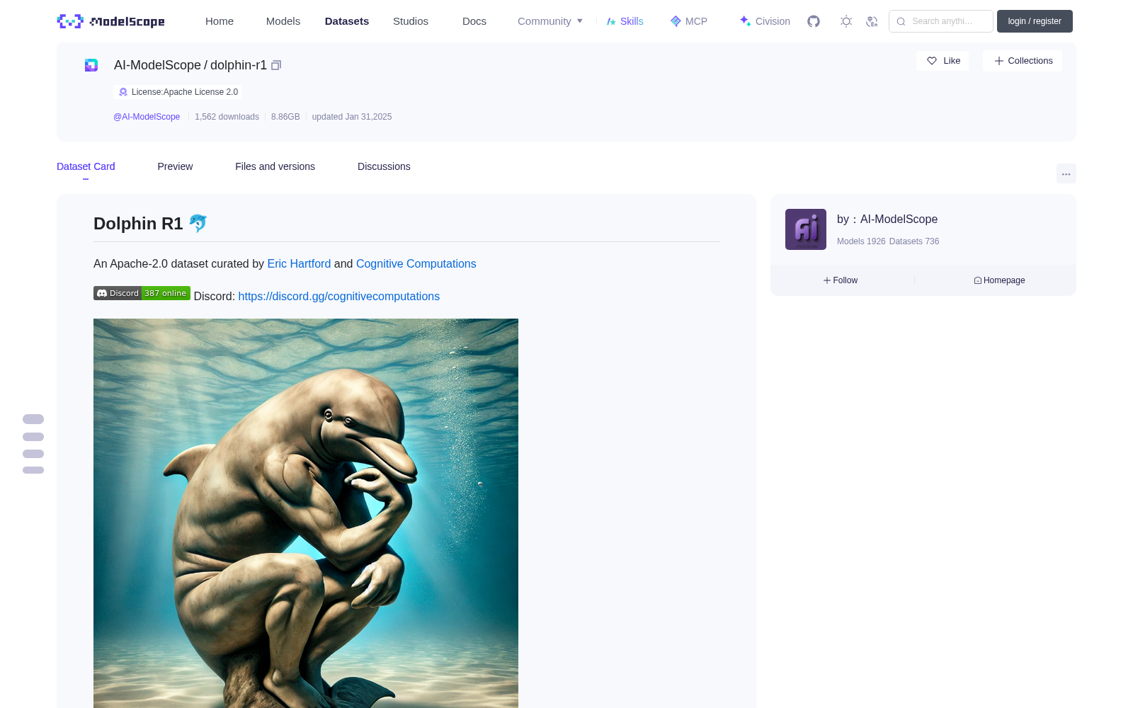Open the GitHub icon link
This screenshot has width=1133, height=708.
[x=814, y=21]
